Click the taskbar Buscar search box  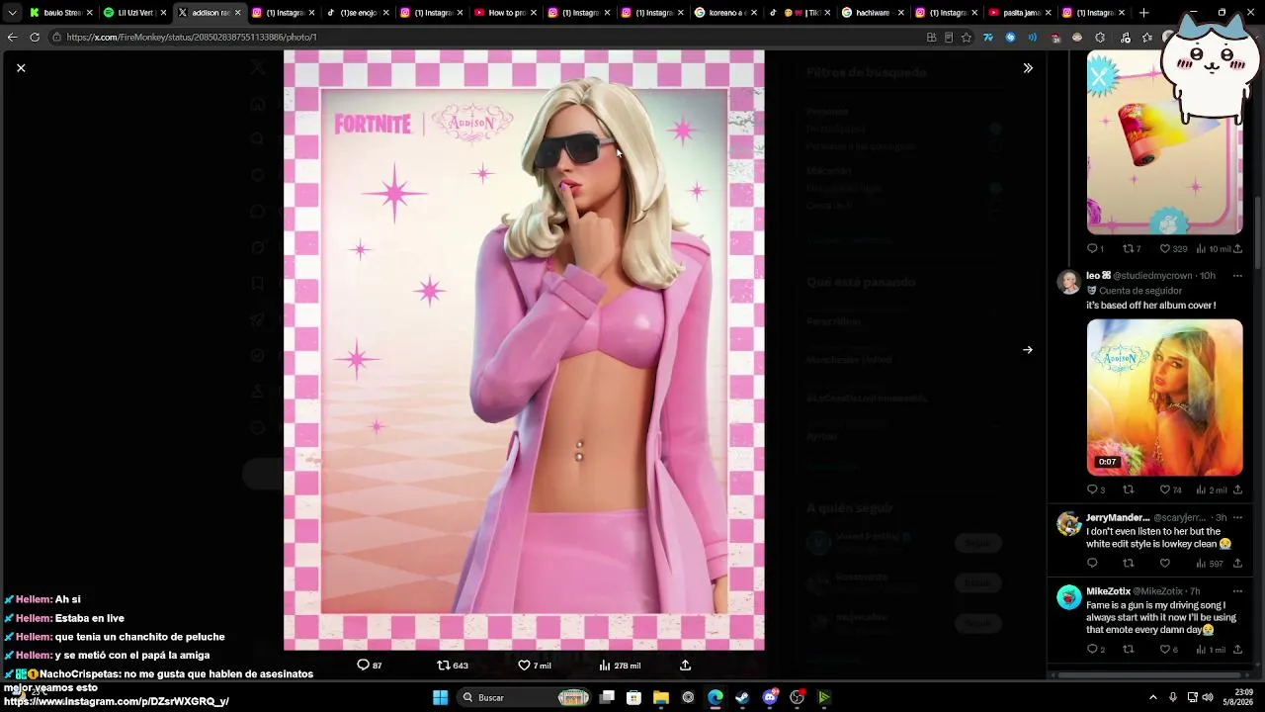click(526, 697)
